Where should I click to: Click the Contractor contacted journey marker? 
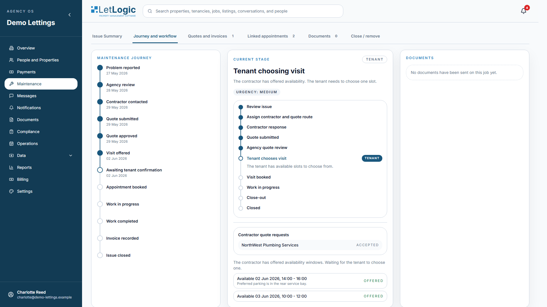pyautogui.click(x=100, y=102)
